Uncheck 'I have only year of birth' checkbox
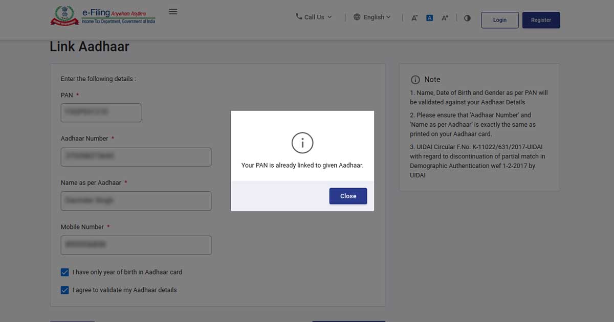The image size is (614, 322). [65, 272]
